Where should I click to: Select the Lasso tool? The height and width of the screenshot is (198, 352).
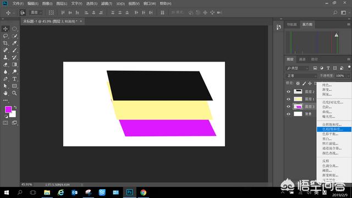5,36
